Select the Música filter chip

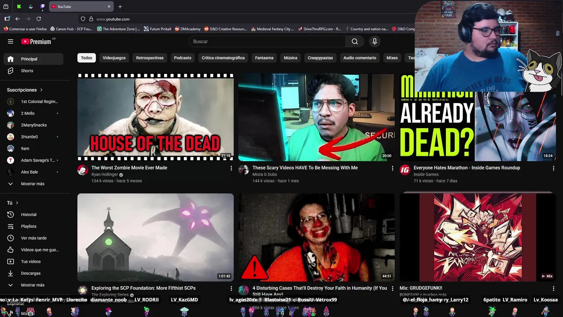coord(290,58)
